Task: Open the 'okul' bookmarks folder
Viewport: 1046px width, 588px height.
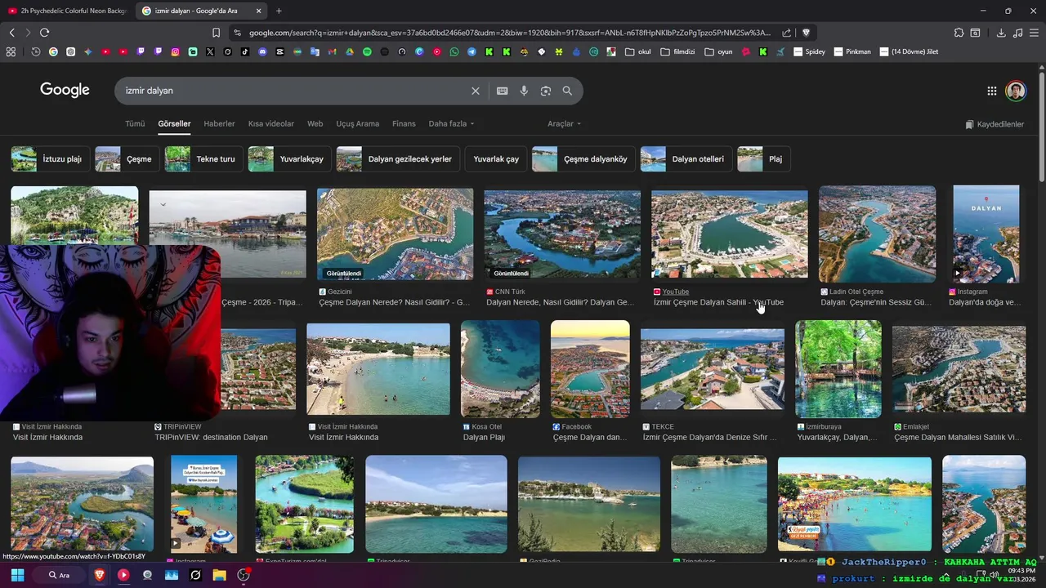Action: pyautogui.click(x=638, y=51)
